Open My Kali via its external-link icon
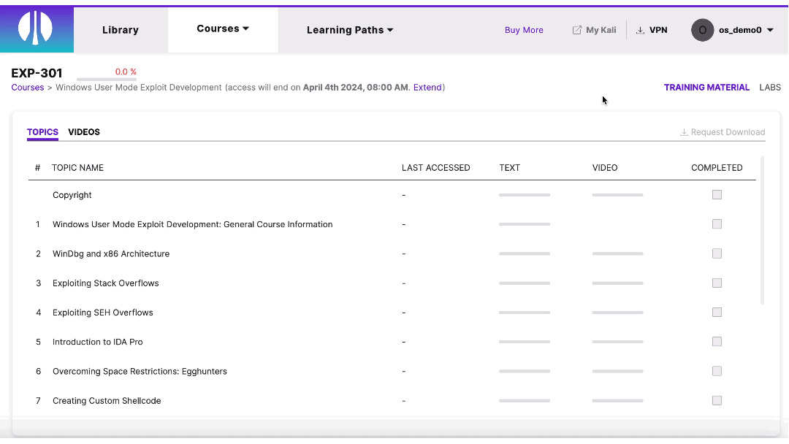The width and height of the screenshot is (789, 444). 576,29
